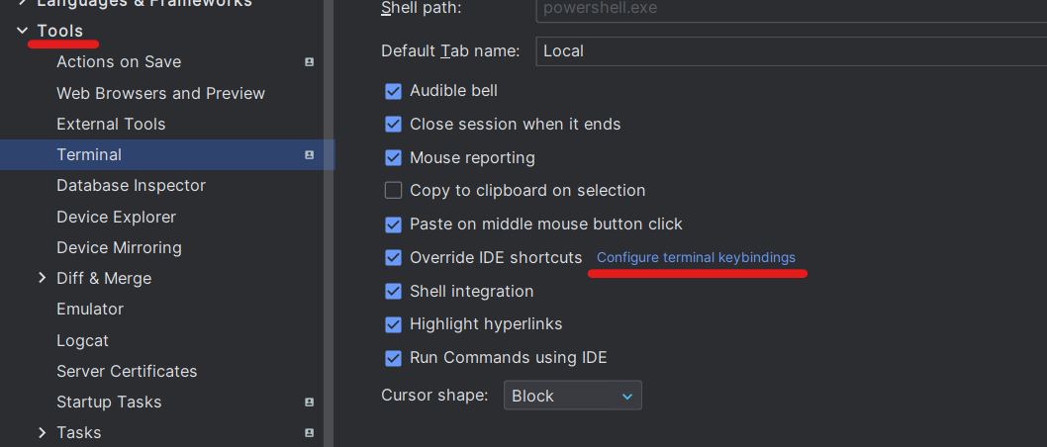Open Device Mirroring settings

click(x=119, y=247)
